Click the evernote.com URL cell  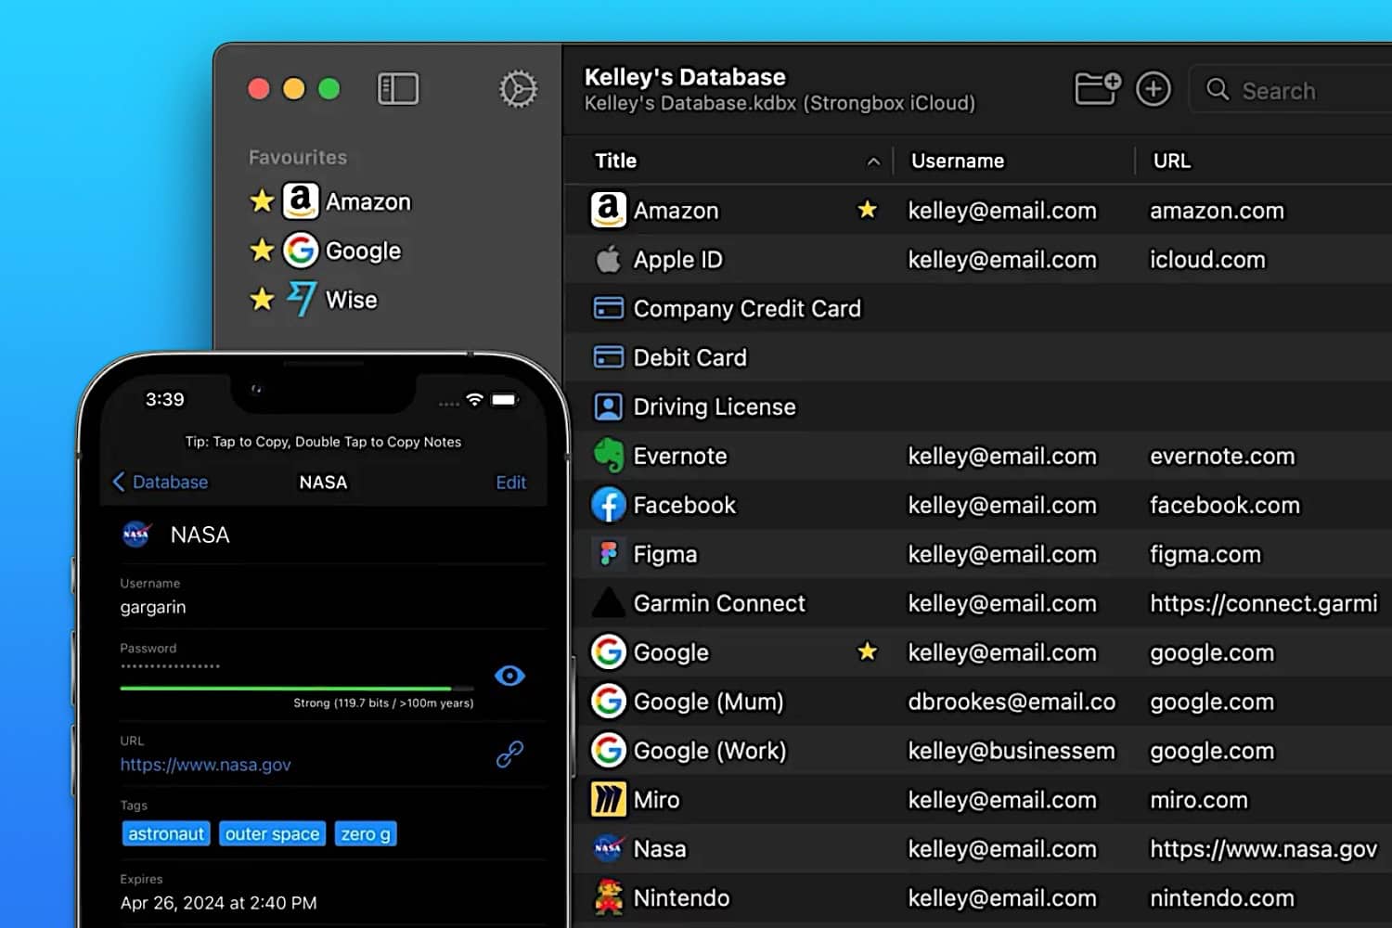tap(1222, 456)
